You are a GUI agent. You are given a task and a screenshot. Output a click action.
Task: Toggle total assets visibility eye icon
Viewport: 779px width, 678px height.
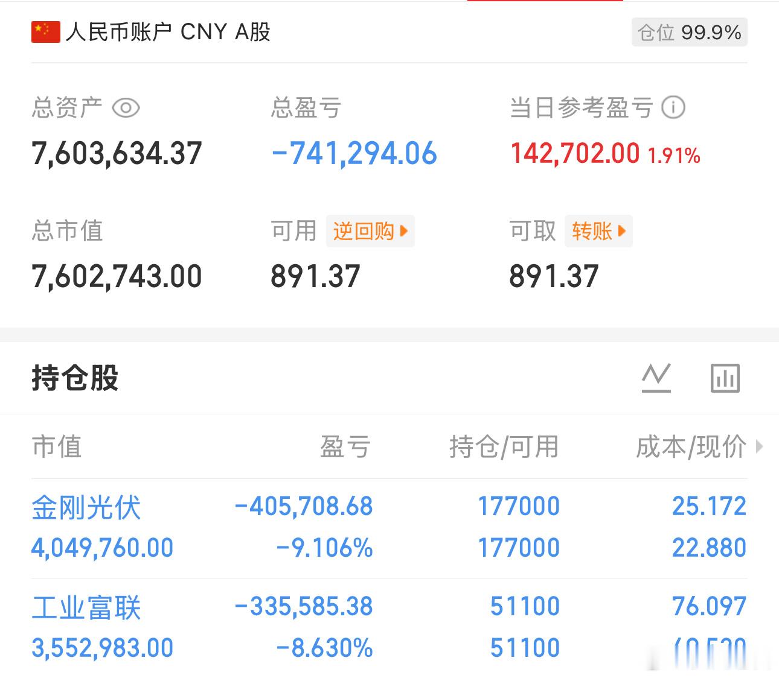pyautogui.click(x=126, y=108)
